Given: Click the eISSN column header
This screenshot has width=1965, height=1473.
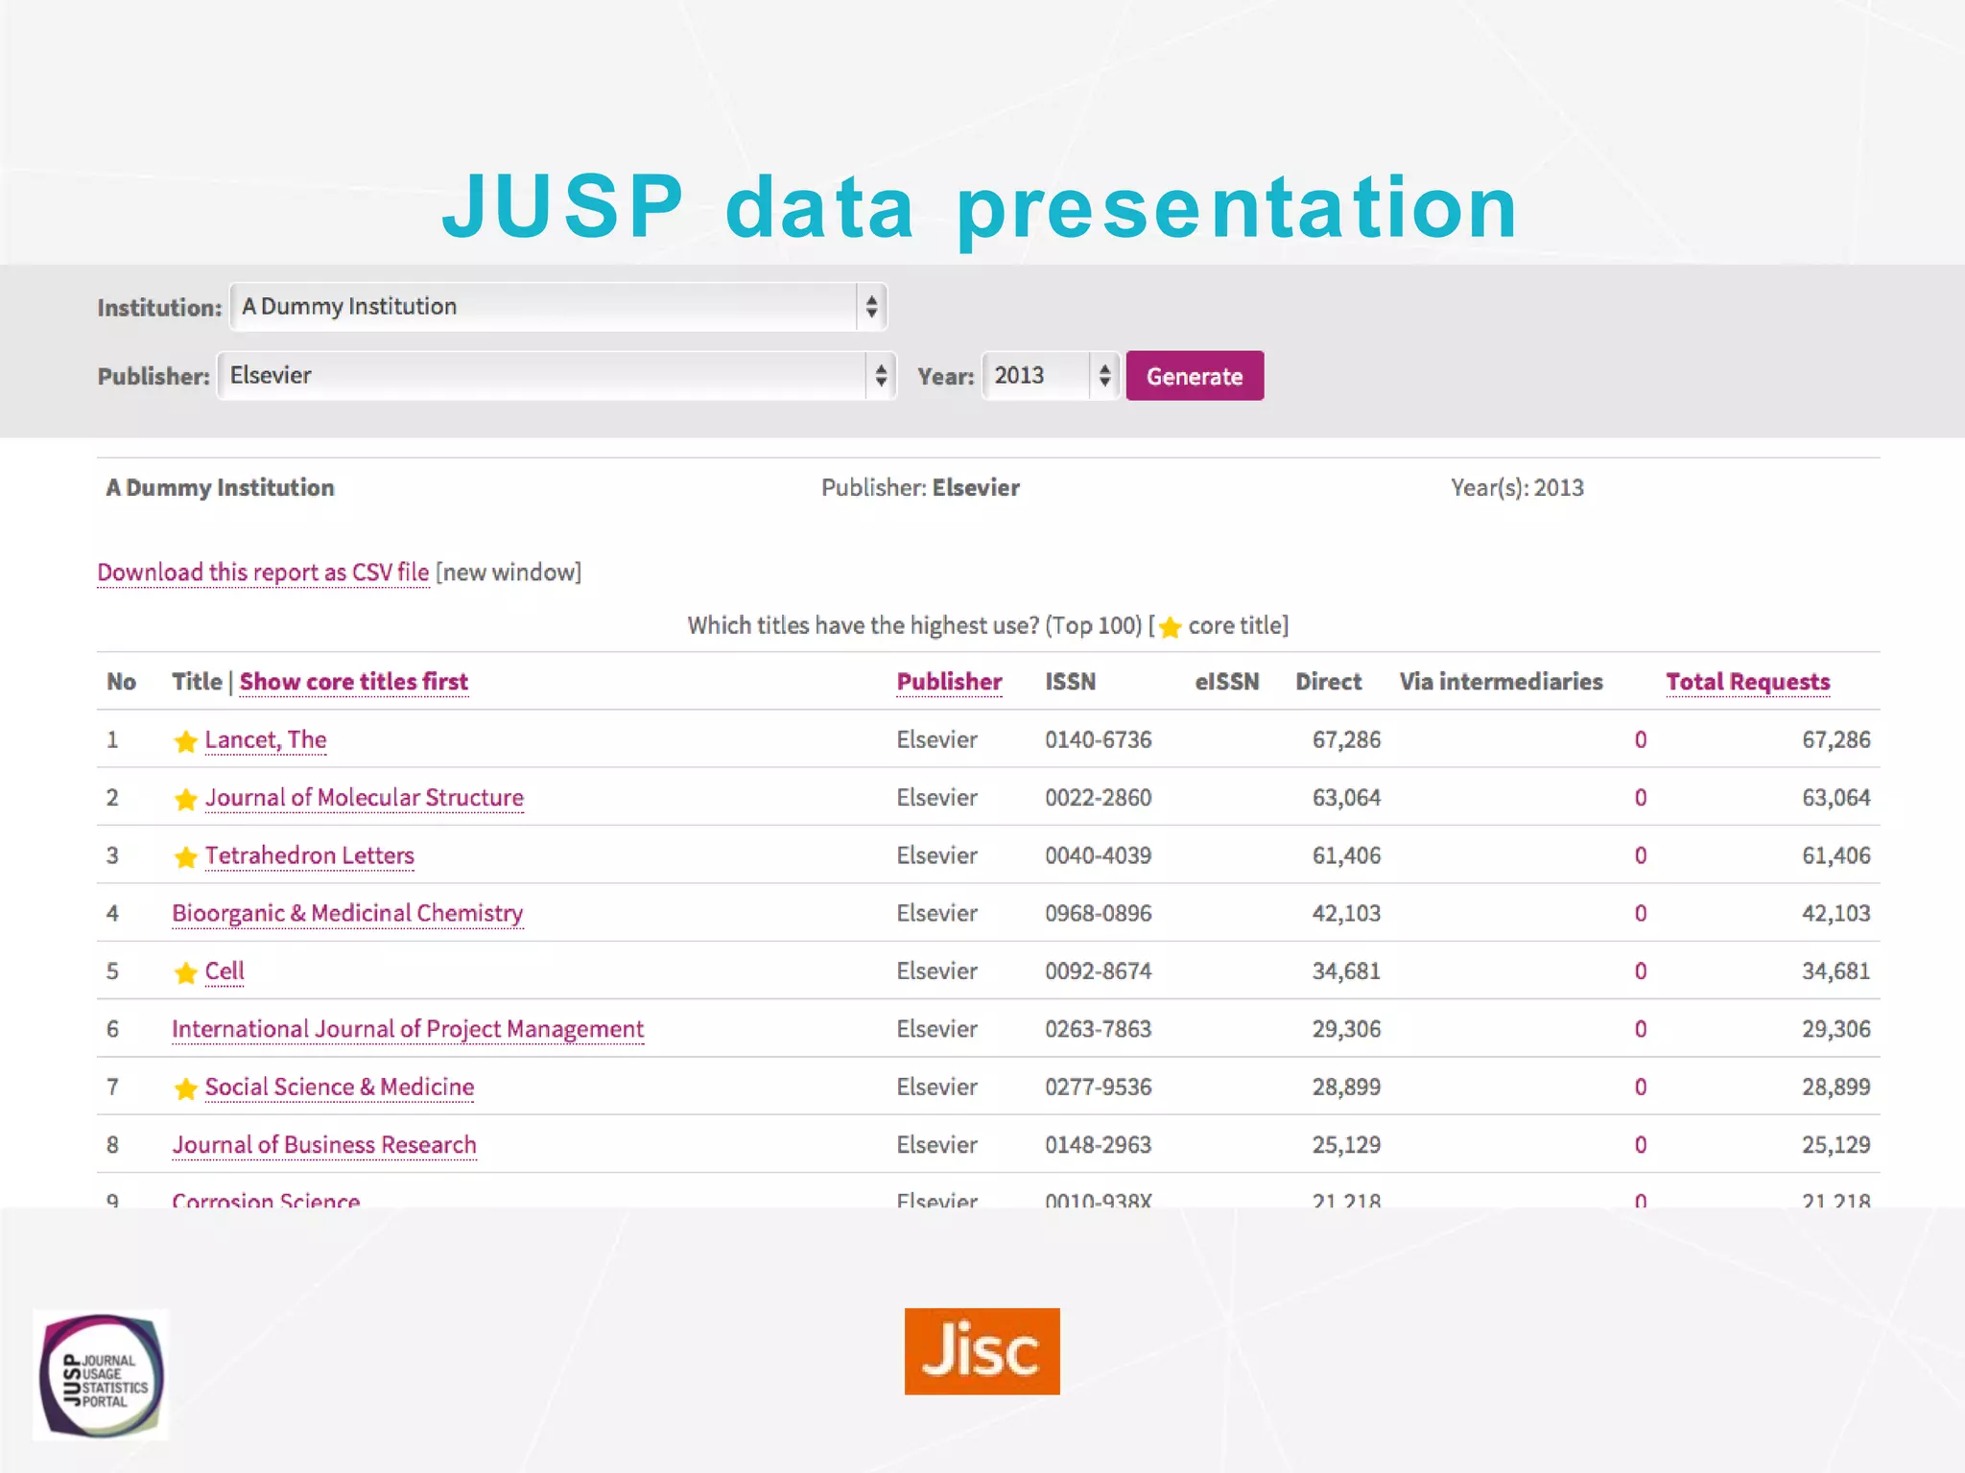Looking at the screenshot, I should 1226,682.
